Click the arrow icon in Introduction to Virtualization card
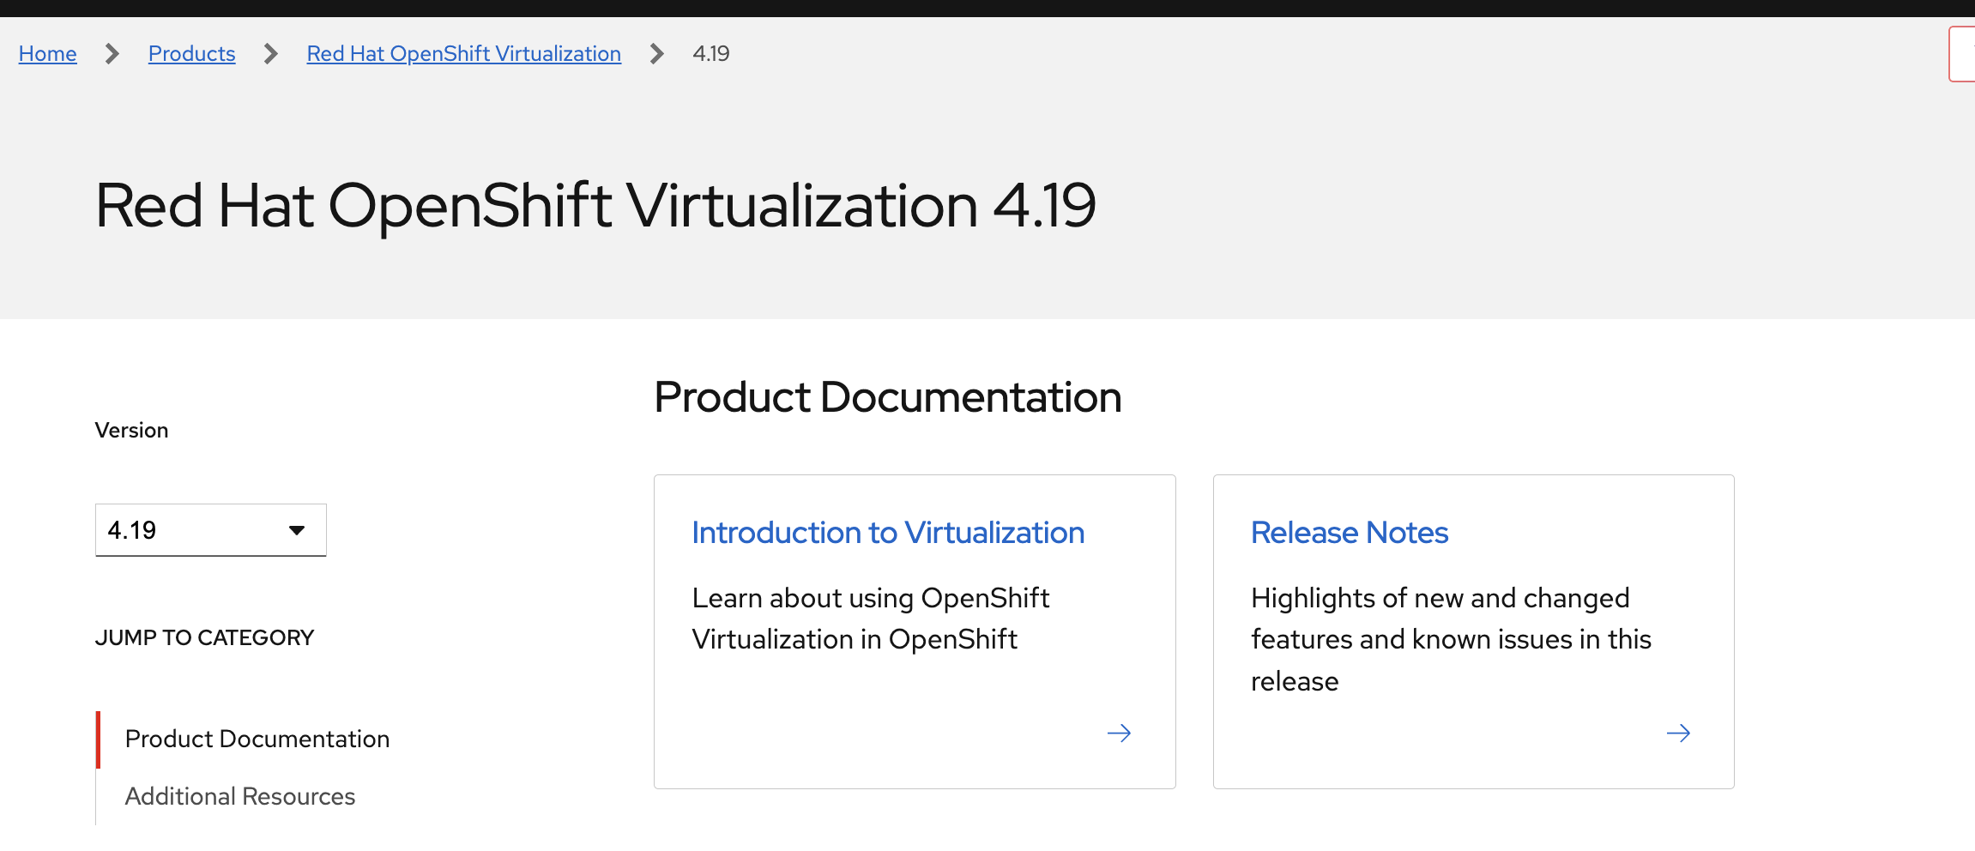 (x=1119, y=733)
